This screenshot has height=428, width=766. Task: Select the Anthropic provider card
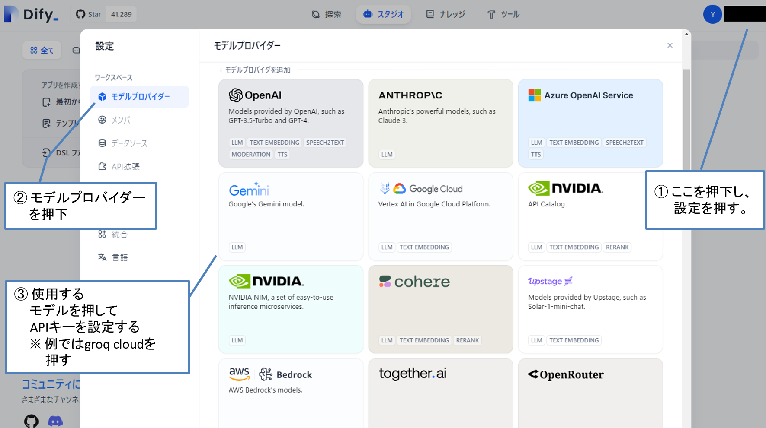click(x=440, y=123)
